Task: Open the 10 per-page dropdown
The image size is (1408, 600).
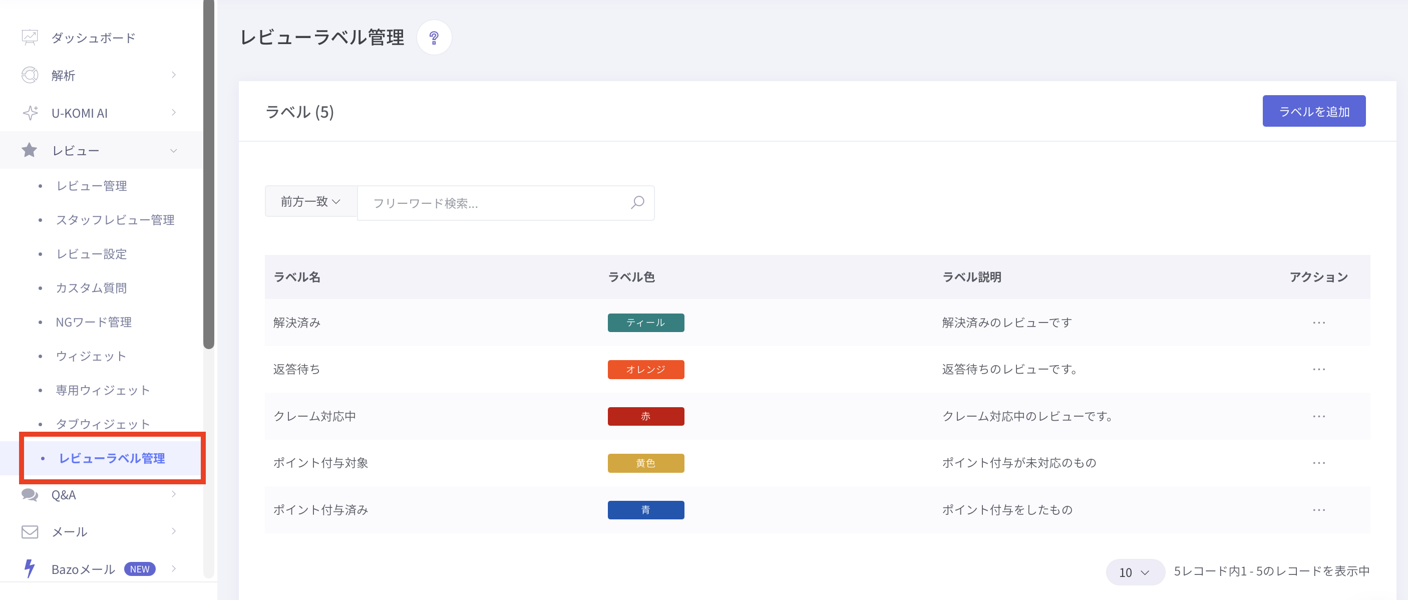Action: 1134,572
